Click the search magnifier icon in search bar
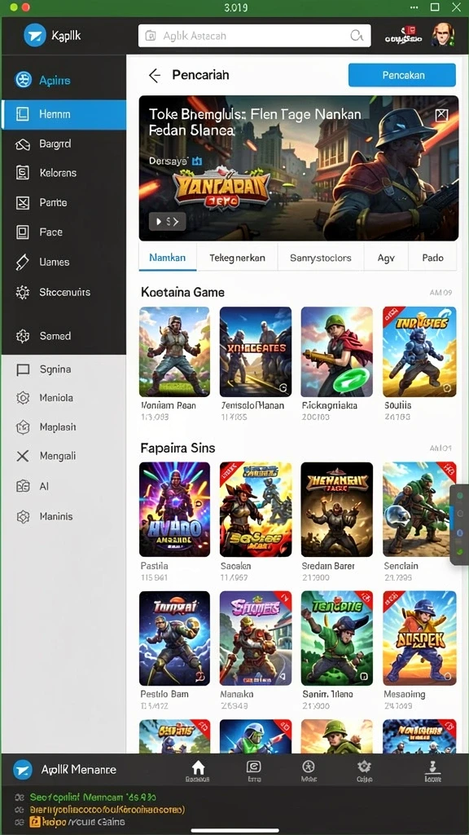The height and width of the screenshot is (835, 469). (x=357, y=36)
